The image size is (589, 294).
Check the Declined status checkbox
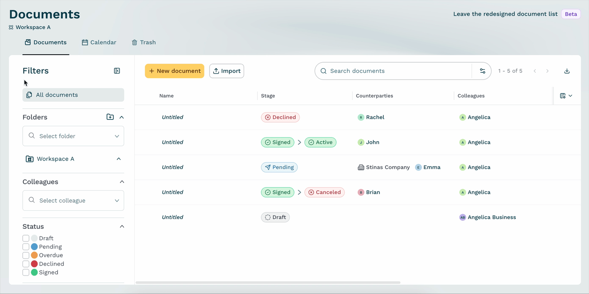(x=26, y=264)
